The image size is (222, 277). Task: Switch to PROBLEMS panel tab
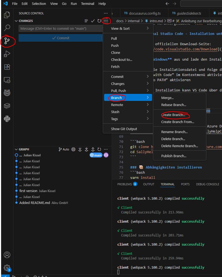pos(127,184)
